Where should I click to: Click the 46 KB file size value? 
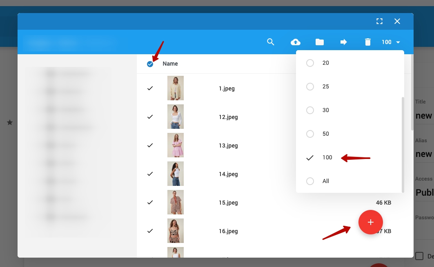tap(383, 203)
